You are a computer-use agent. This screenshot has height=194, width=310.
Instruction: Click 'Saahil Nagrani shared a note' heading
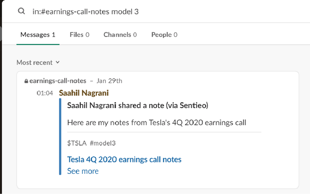coord(138,105)
